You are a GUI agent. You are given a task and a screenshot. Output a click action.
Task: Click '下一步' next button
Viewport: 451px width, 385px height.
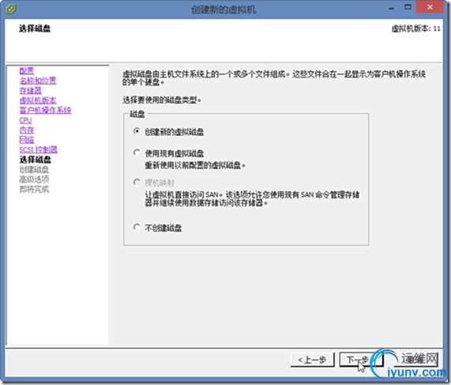coord(361,360)
